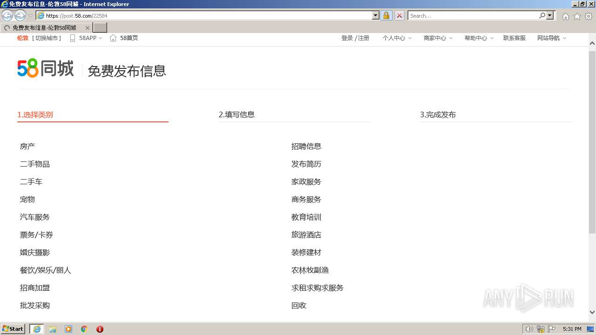
Task: Choose the 招聘信息 category
Action: (x=306, y=147)
